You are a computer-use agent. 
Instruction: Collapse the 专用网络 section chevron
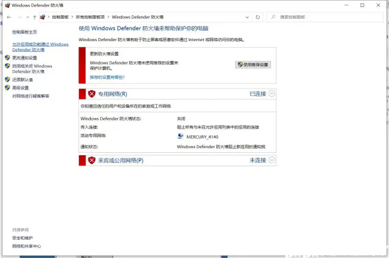click(272, 93)
